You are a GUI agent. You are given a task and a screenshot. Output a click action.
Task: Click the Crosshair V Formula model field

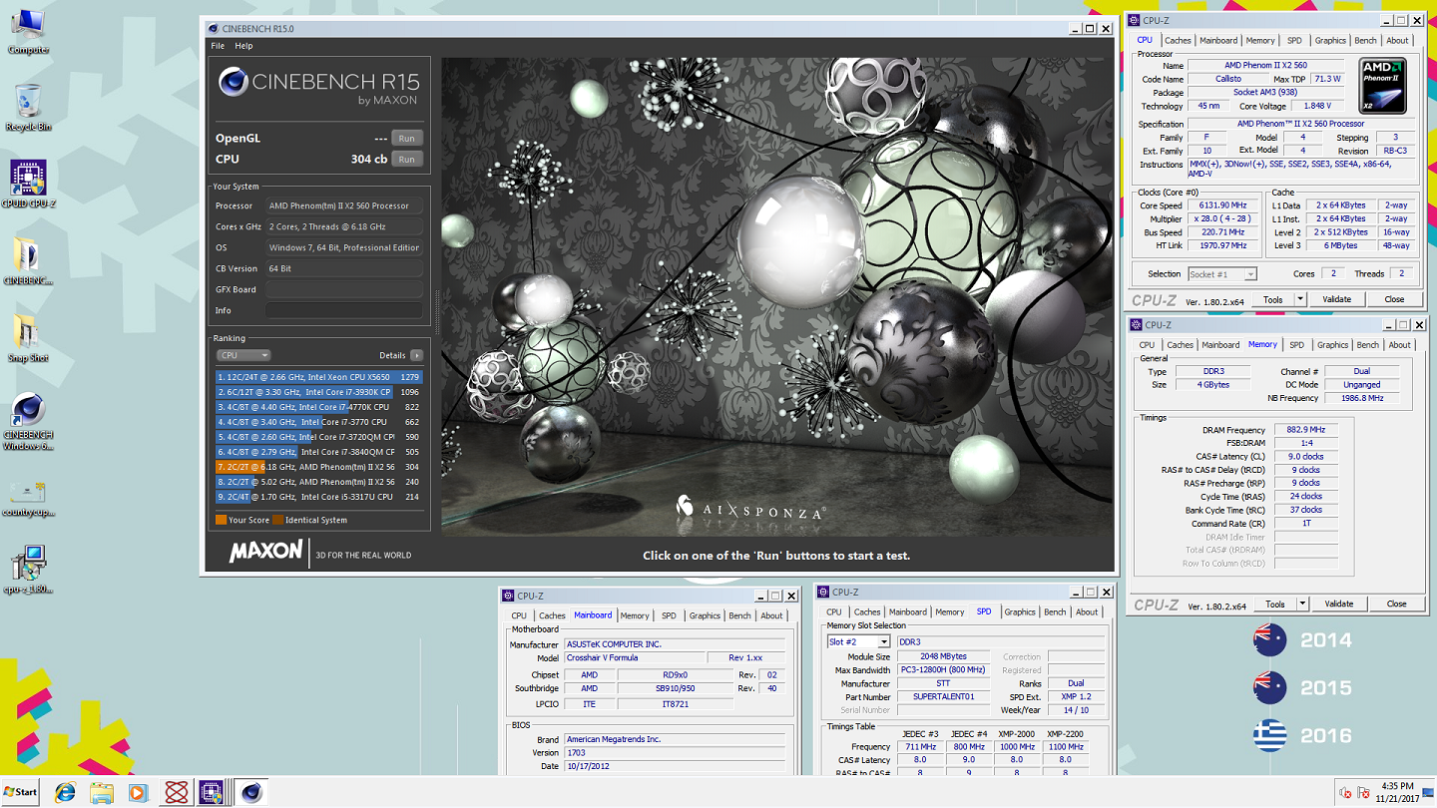[635, 658]
